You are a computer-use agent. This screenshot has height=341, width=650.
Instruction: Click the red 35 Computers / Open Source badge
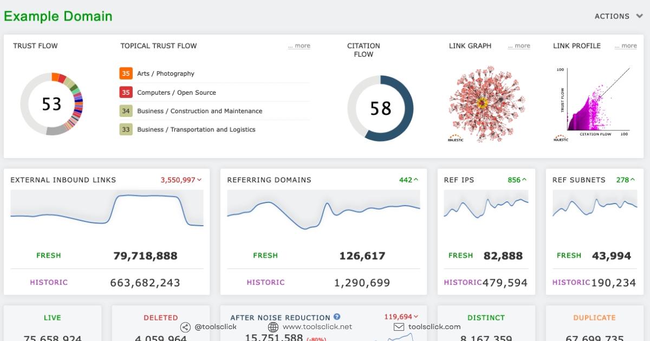click(126, 93)
